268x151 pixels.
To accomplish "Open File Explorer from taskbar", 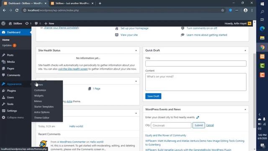I will tap(262, 38).
